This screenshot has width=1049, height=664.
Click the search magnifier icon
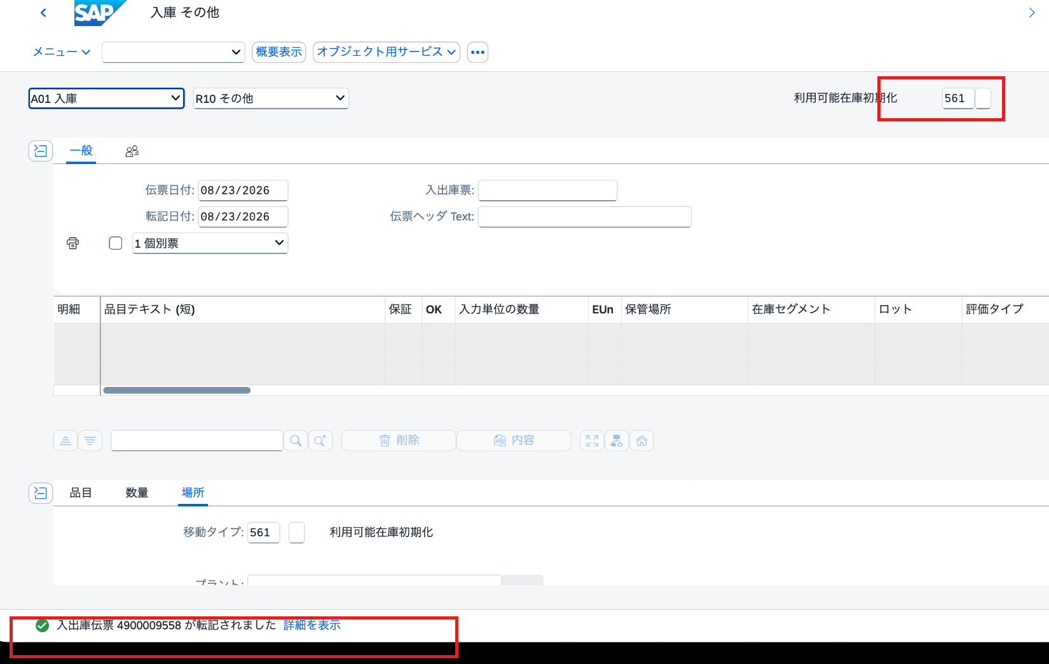(296, 440)
